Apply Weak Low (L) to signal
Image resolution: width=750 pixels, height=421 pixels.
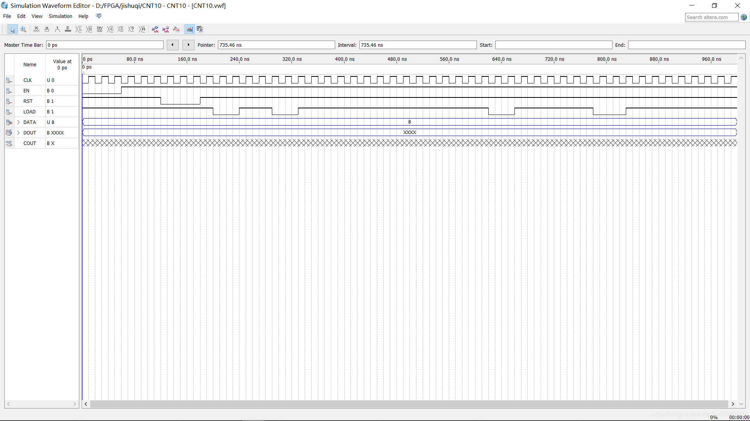tap(79, 29)
